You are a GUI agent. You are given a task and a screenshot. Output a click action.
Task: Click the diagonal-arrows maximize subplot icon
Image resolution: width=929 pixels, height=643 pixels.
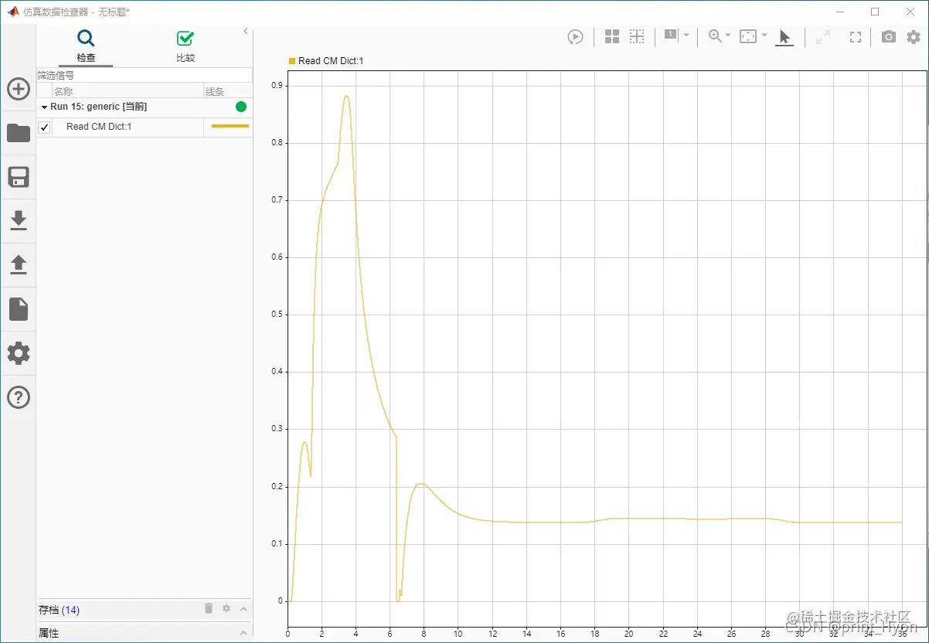click(823, 36)
